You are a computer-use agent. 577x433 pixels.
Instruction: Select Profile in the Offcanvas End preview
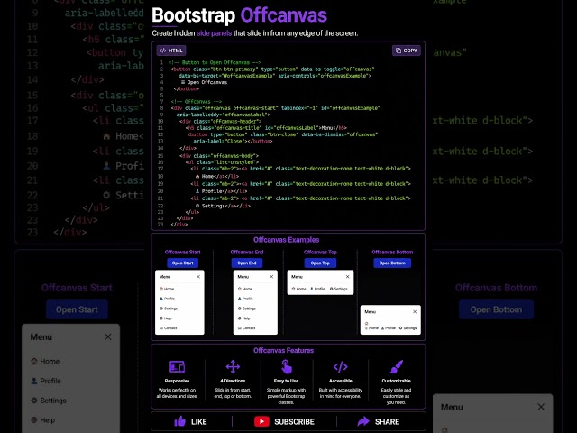click(245, 299)
